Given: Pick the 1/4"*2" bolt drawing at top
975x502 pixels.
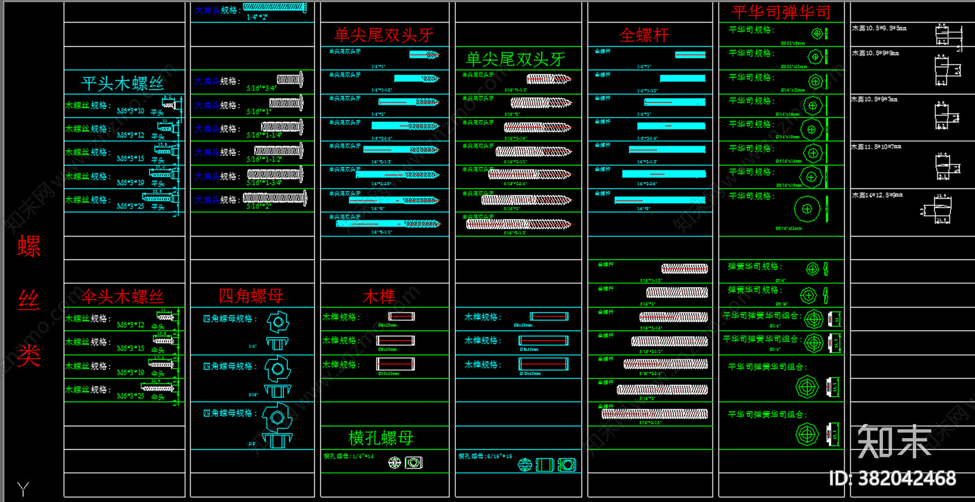Looking at the screenshot, I should (275, 7).
